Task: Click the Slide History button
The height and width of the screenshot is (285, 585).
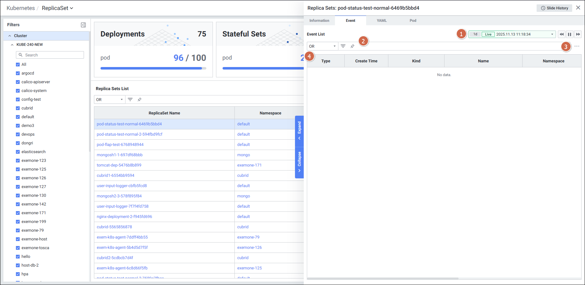Action: 554,8
